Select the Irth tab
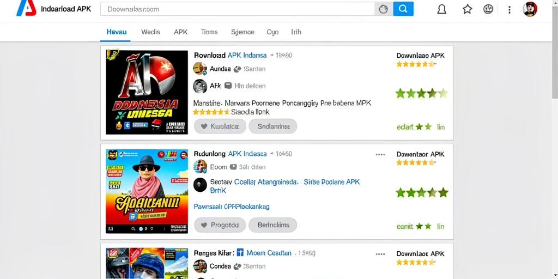 click(x=296, y=32)
